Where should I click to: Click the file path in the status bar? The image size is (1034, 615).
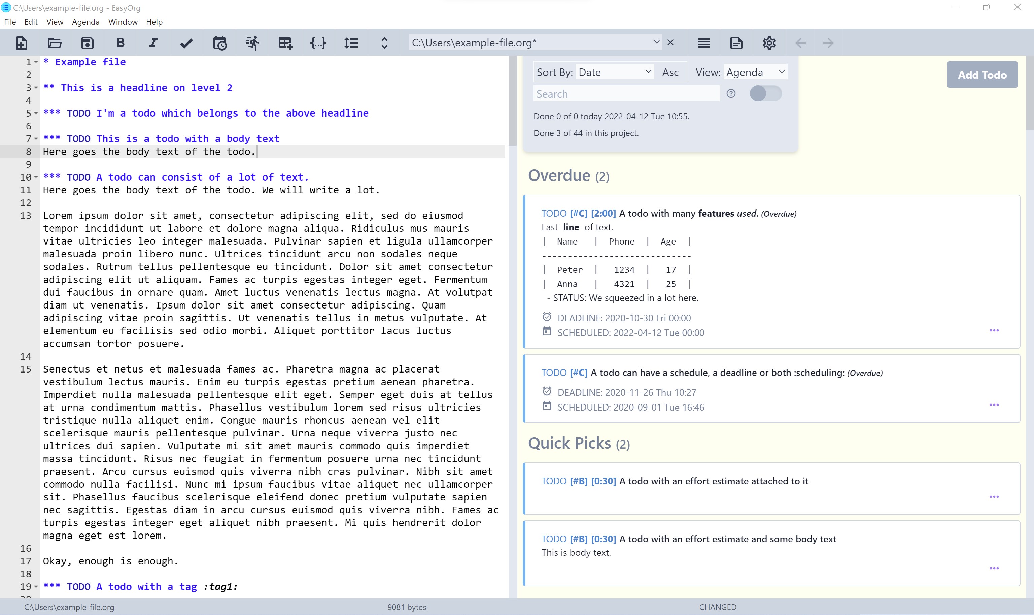tap(69, 607)
